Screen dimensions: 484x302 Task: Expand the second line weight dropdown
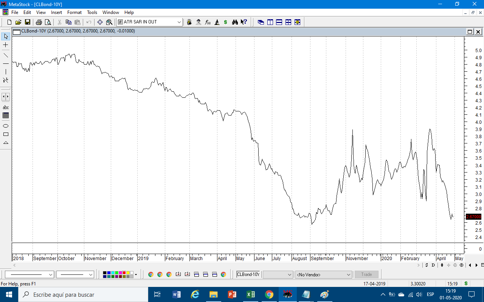[91, 275]
